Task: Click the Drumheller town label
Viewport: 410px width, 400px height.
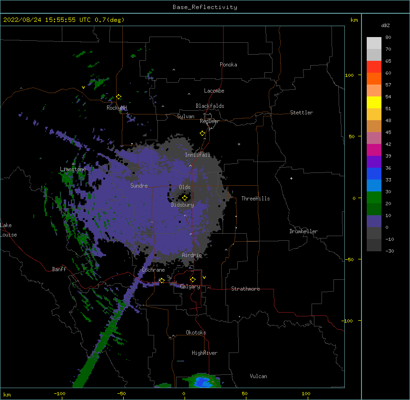Action: click(x=303, y=231)
